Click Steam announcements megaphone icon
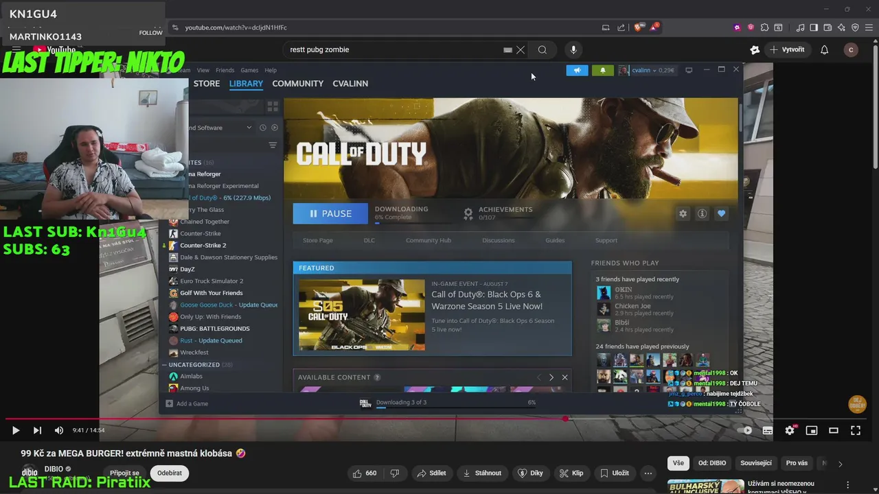The height and width of the screenshot is (494, 879). coord(577,70)
